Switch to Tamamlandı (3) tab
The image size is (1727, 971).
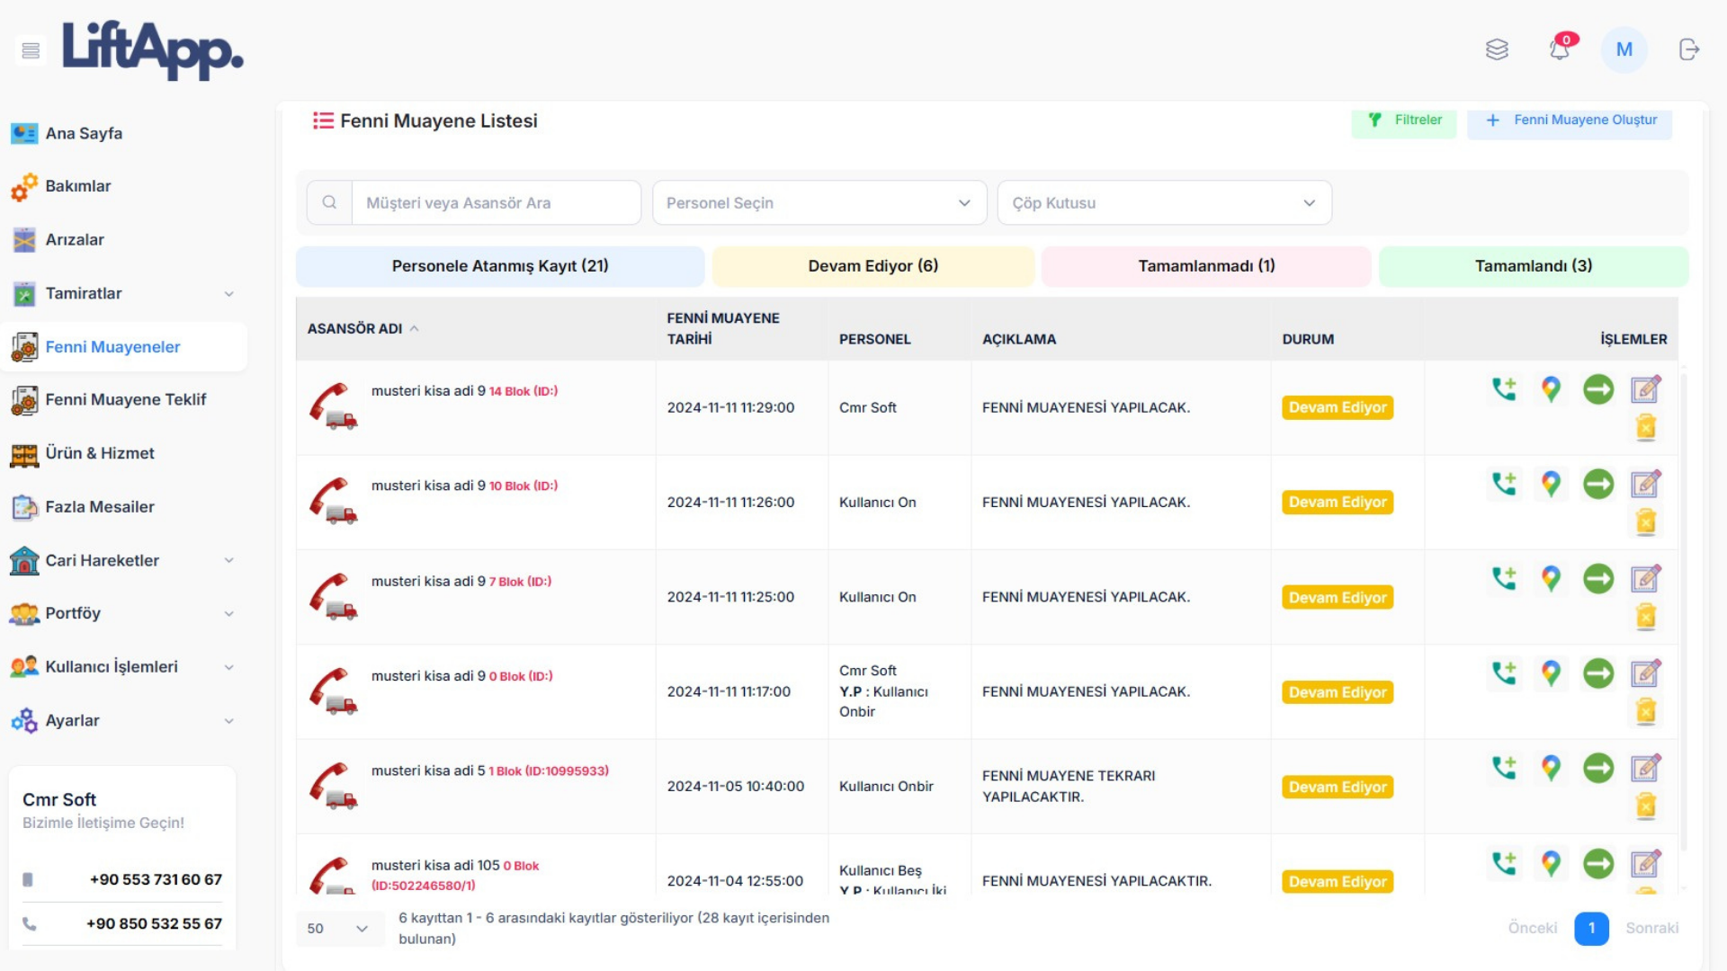tap(1533, 266)
